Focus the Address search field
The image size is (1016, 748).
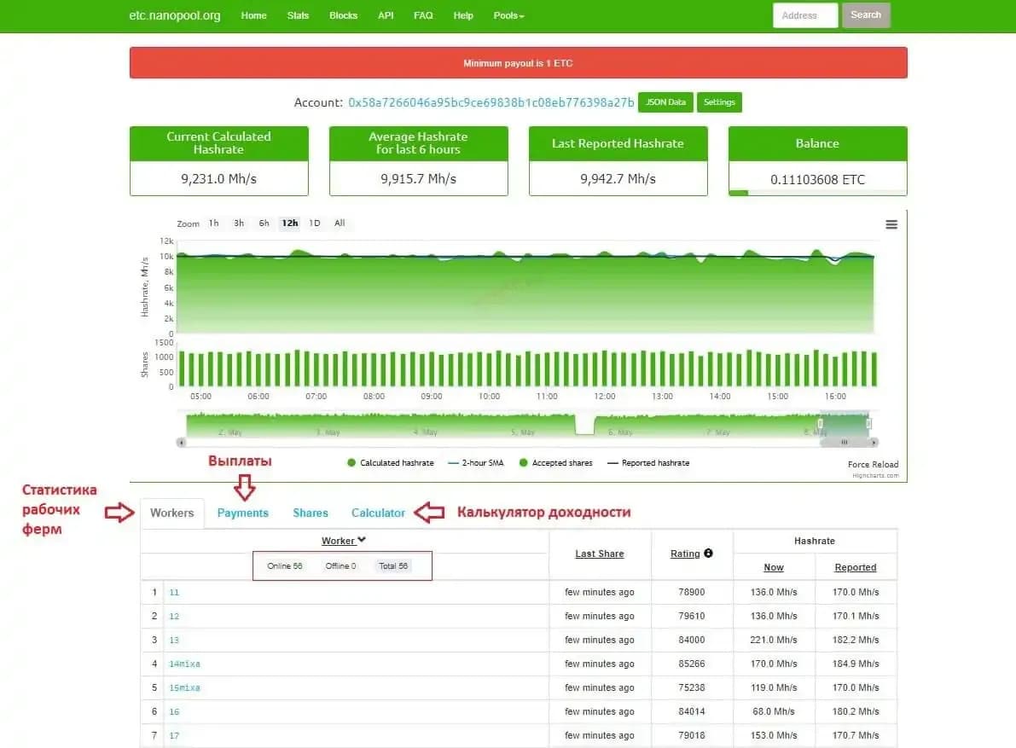805,15
